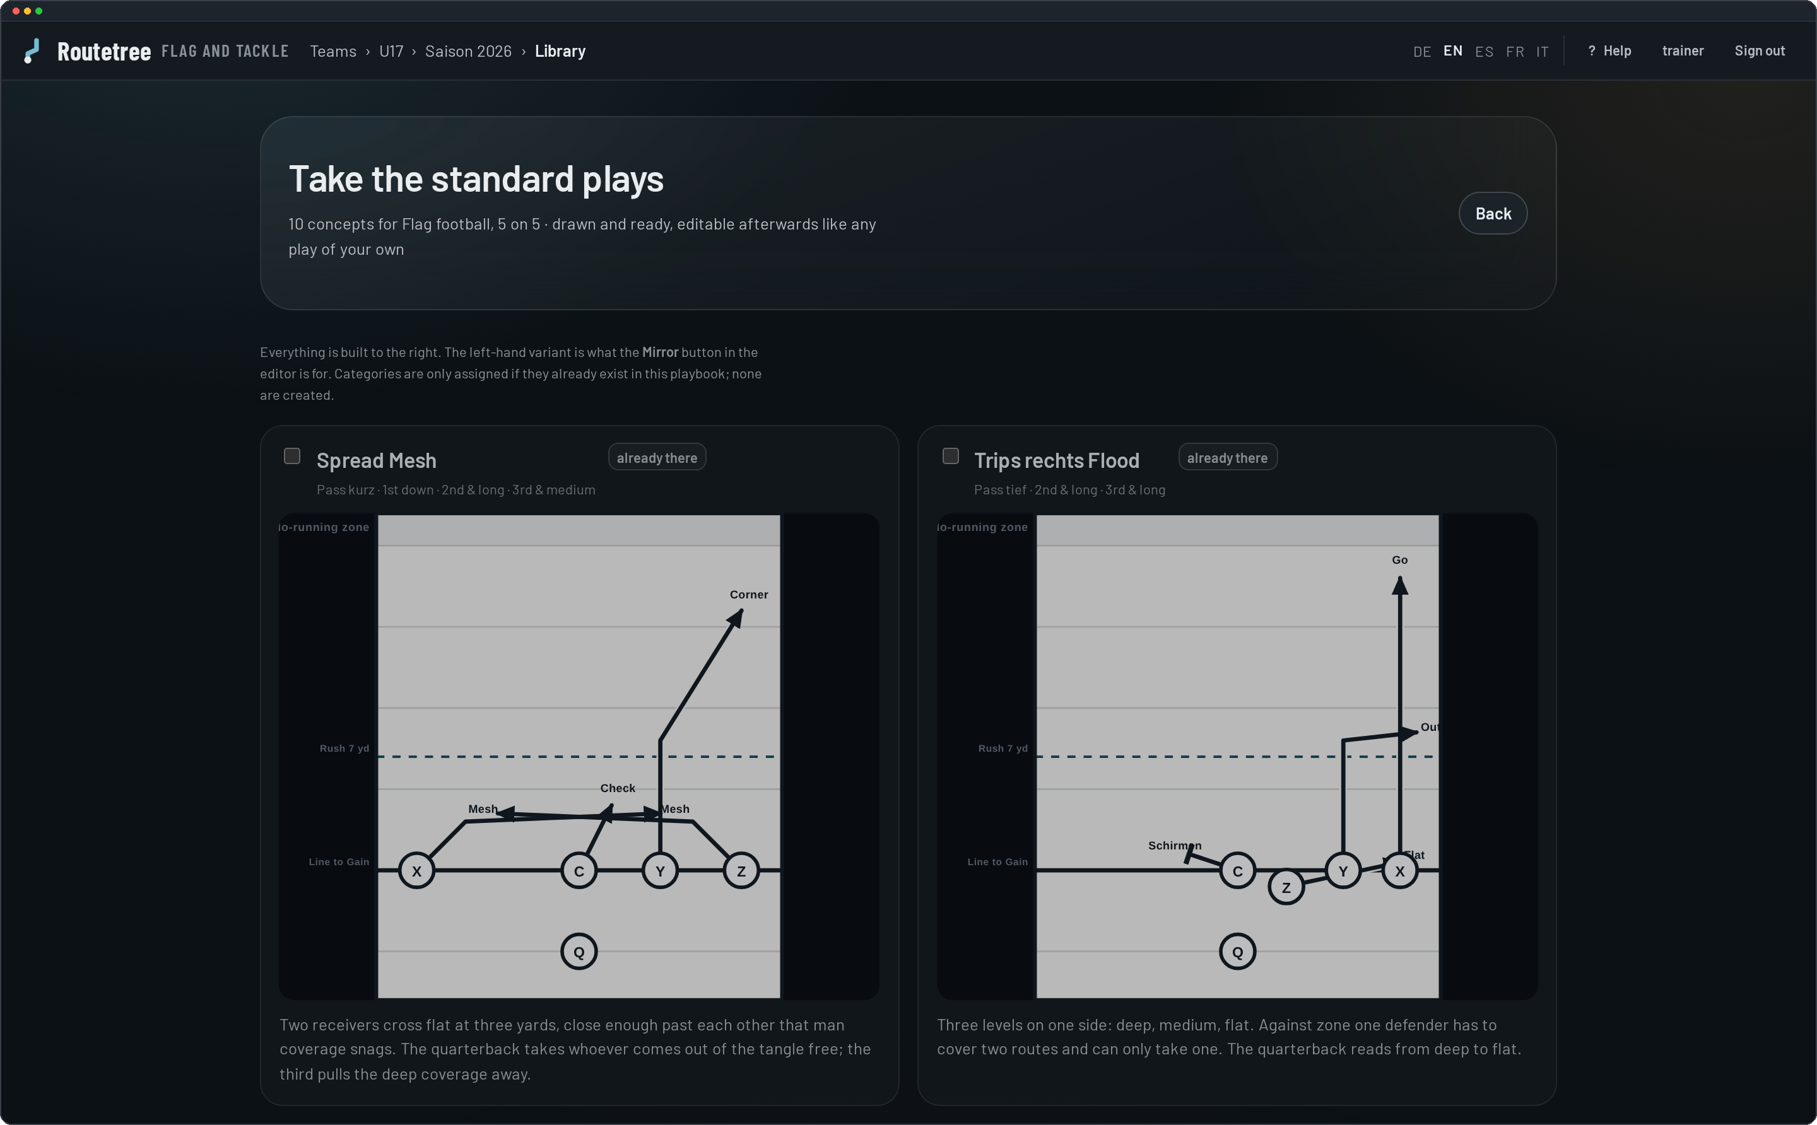Click the Schirmen label in Flood diagram

pyautogui.click(x=1174, y=845)
